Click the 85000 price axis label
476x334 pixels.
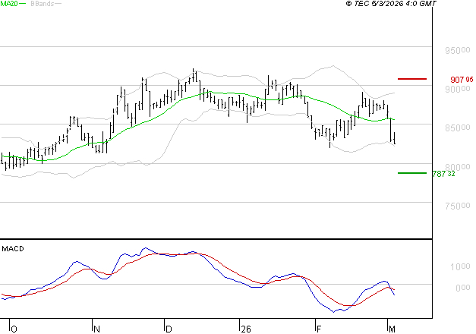(x=458, y=128)
